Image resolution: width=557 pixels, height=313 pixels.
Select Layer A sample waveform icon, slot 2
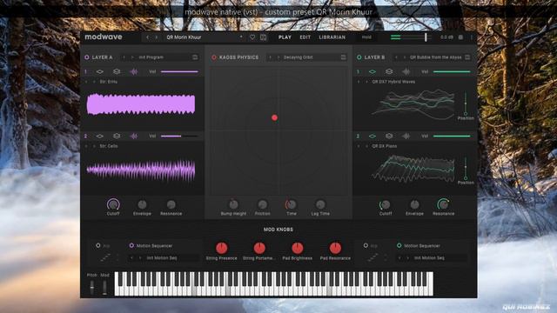133,137
